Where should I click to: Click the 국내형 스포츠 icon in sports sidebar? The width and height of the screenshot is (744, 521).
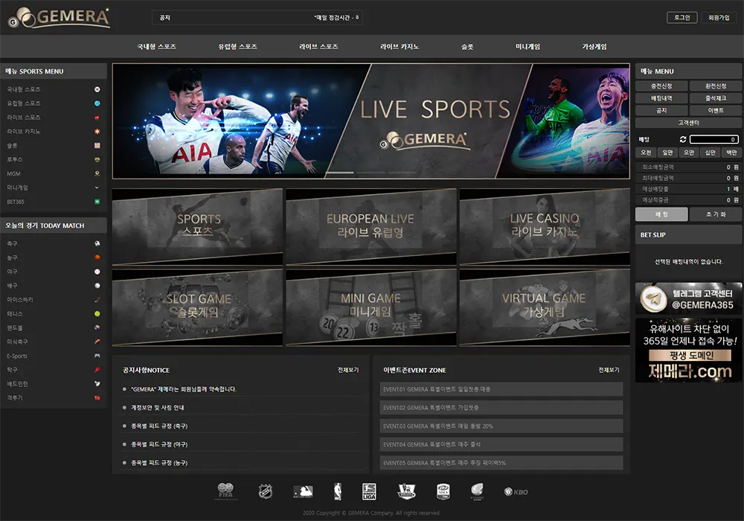pos(97,89)
